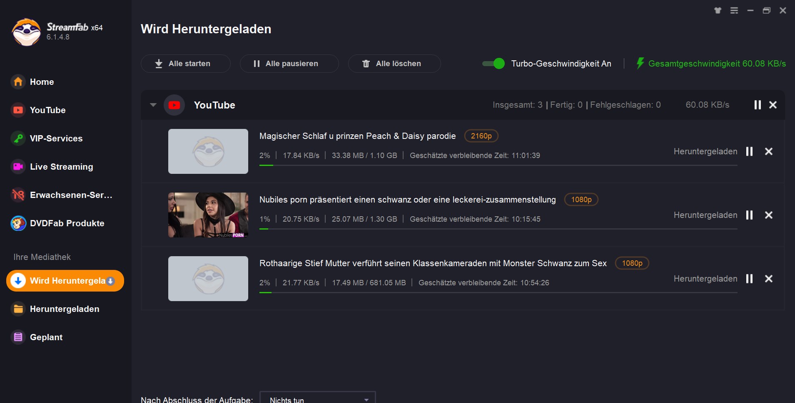Click the Alle löschen button
This screenshot has width=795, height=403.
(394, 64)
